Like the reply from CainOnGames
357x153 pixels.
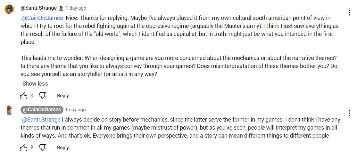pyautogui.click(x=24, y=148)
